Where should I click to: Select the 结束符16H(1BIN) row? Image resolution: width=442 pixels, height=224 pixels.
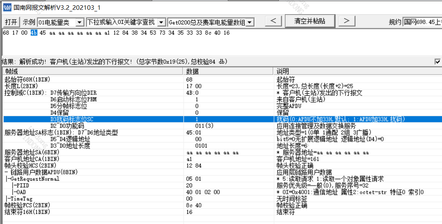click(x=223, y=212)
